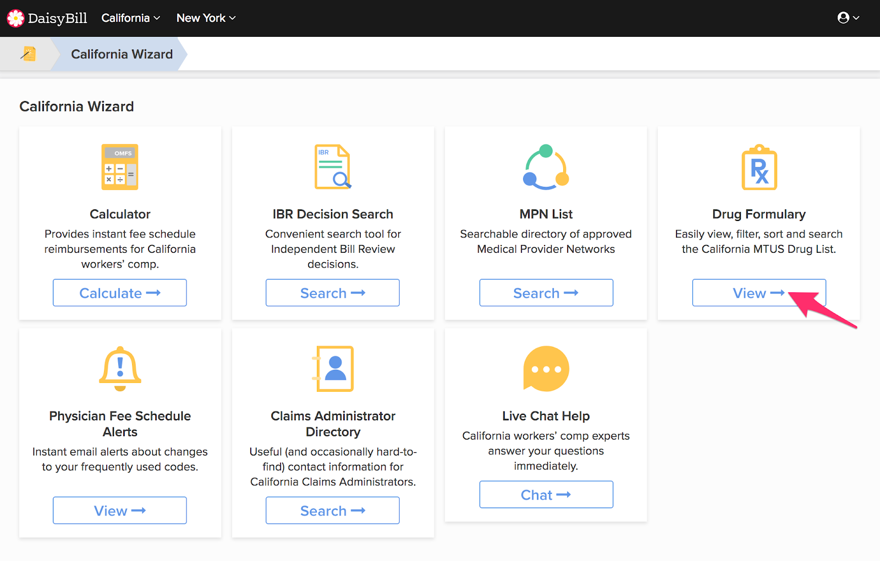Expand the New York dropdown menu
The height and width of the screenshot is (561, 880).
click(206, 18)
